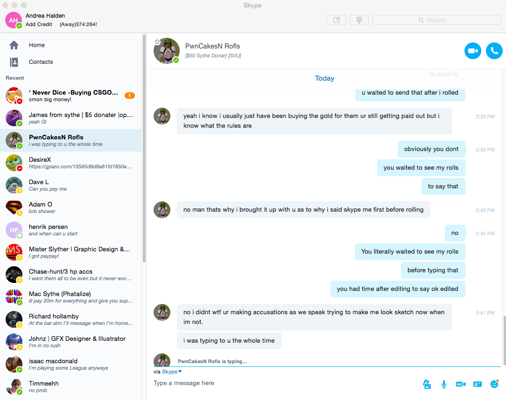Click the Home house icon

(x=14, y=45)
